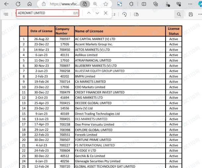Select FX-EDGE V LTD
This screenshot has width=202, height=168.
pos(85,150)
